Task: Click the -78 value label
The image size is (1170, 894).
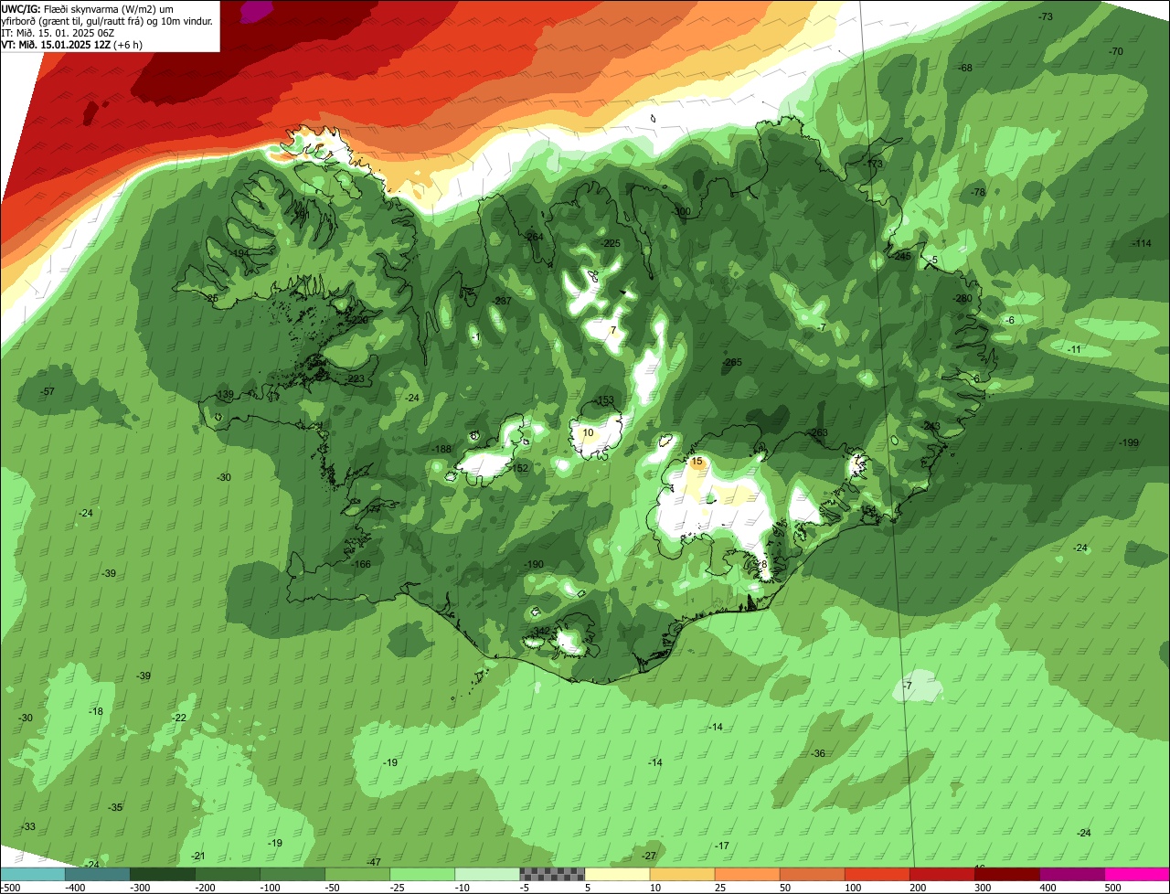Action: pyautogui.click(x=977, y=192)
